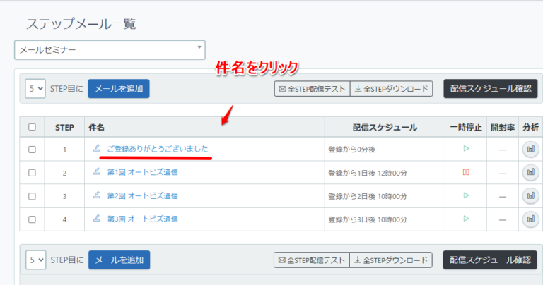Click the top 全STEPダウンロード button
Image resolution: width=543 pixels, height=285 pixels.
point(391,89)
